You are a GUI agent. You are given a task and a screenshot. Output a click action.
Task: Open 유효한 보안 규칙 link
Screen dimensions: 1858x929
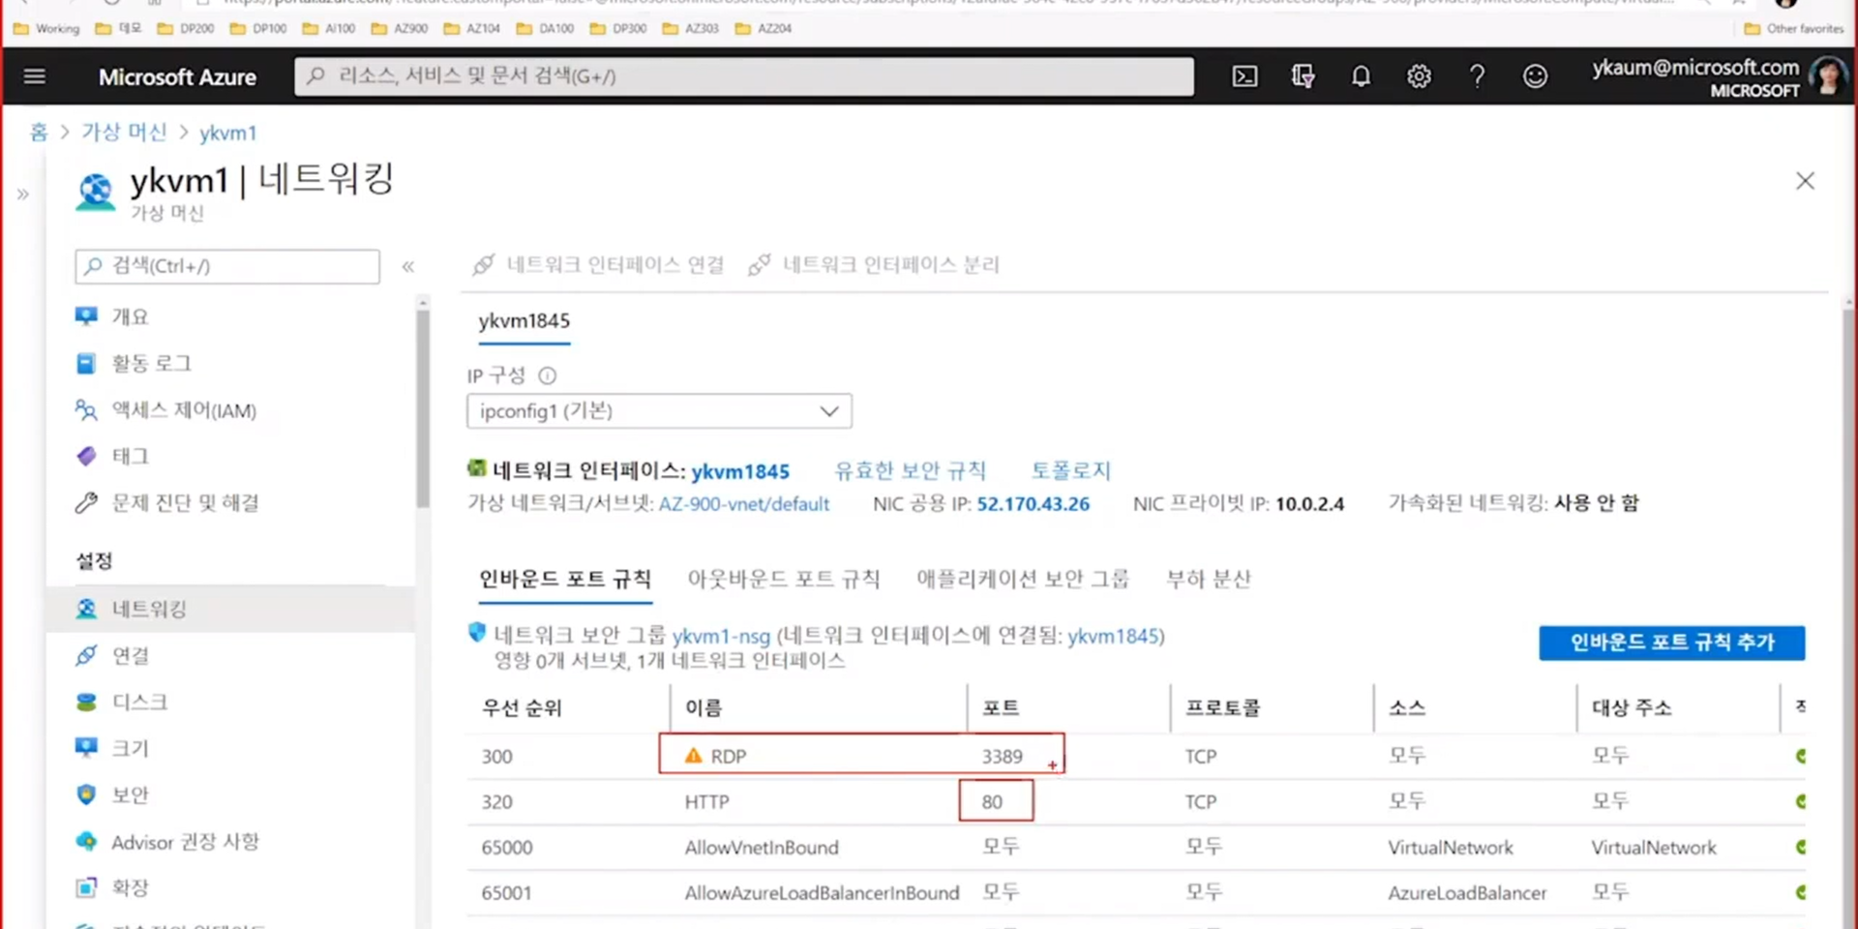910,470
